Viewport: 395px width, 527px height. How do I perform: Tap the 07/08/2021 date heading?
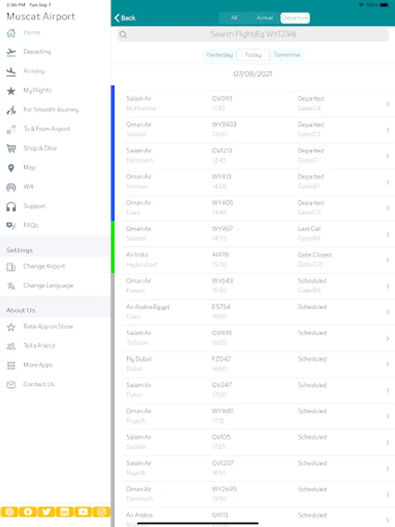253,74
